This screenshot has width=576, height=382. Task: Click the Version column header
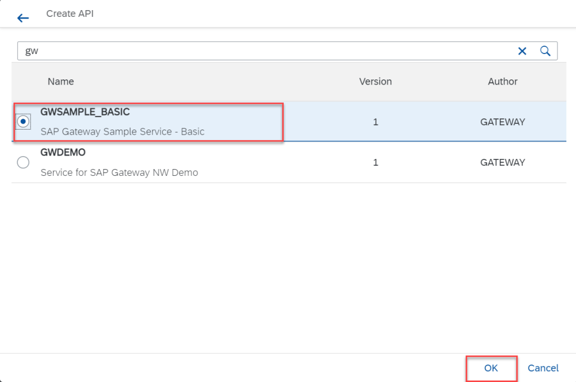376,82
